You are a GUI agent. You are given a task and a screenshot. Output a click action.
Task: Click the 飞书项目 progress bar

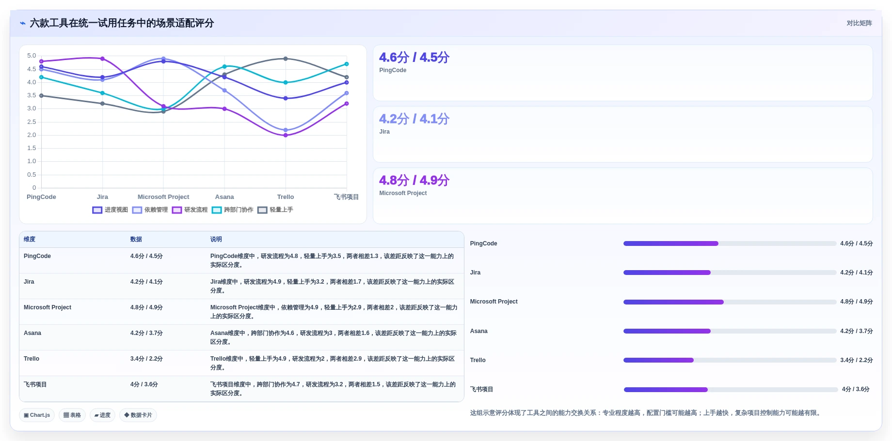[731, 390]
